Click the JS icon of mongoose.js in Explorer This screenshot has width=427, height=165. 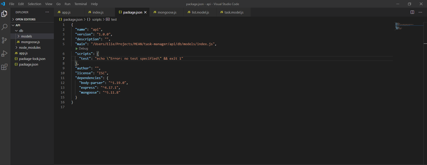click(18, 42)
